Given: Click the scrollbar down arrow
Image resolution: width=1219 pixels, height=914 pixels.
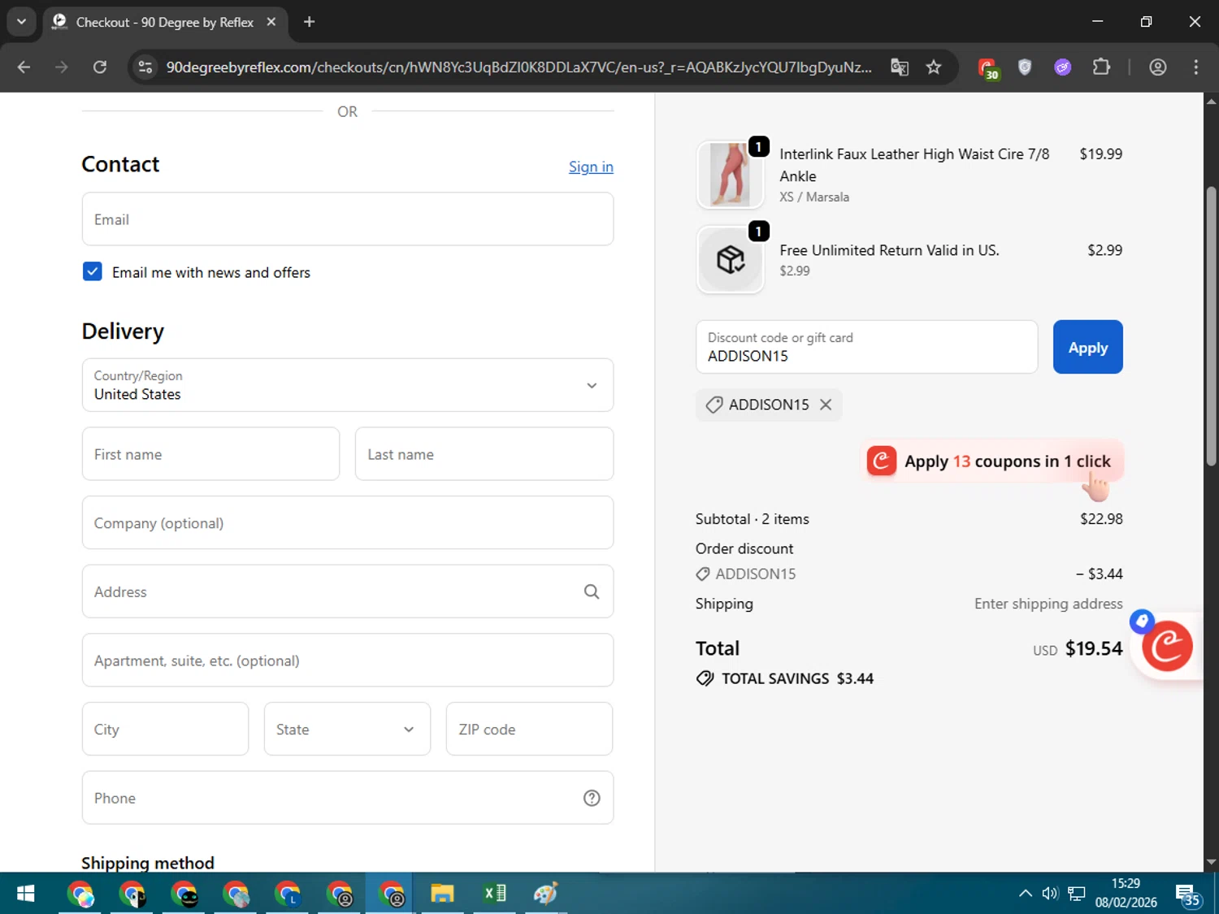Looking at the screenshot, I should 1211,862.
